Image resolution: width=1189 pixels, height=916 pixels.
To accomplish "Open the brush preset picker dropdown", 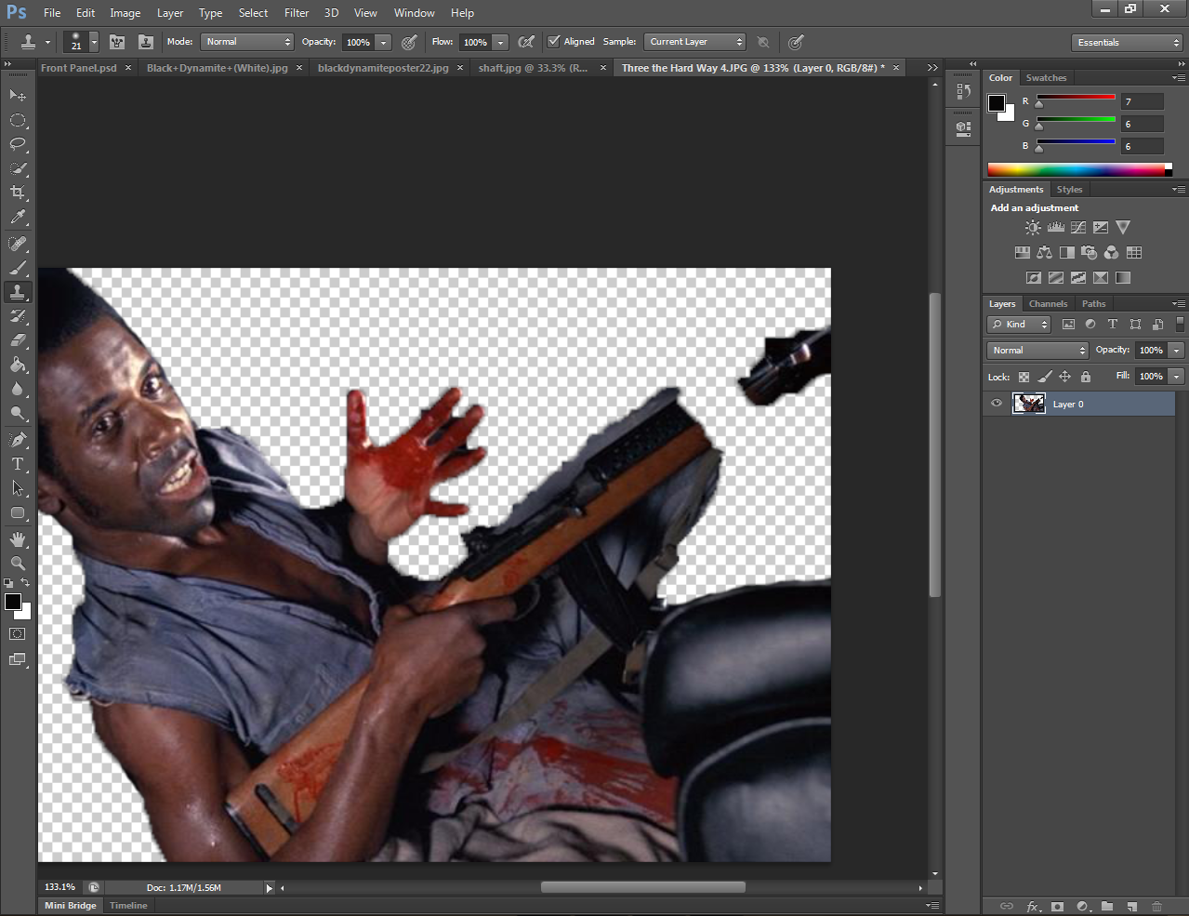I will pos(94,42).
